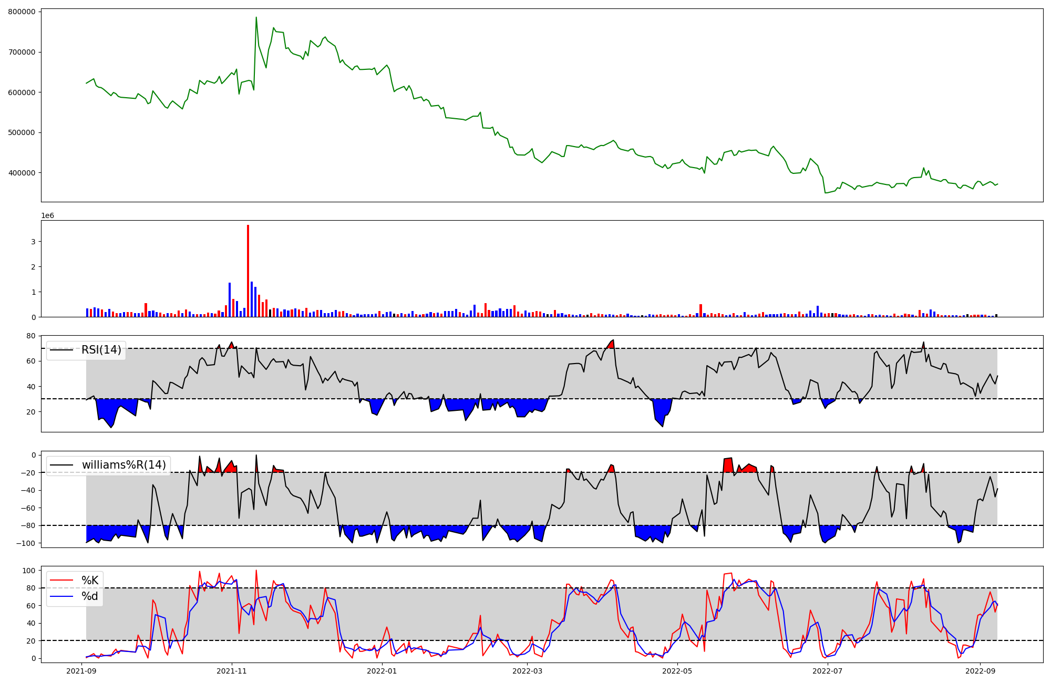Viewport: 1051px width, 683px height.
Task: Click the 2021-09 x-axis date label
Action: pos(81,671)
